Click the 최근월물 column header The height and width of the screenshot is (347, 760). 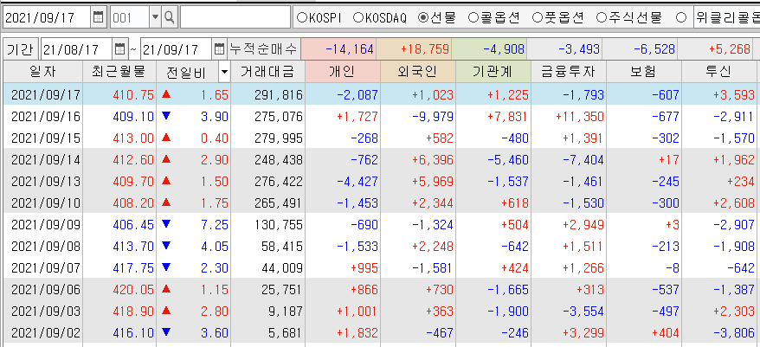pyautogui.click(x=119, y=72)
